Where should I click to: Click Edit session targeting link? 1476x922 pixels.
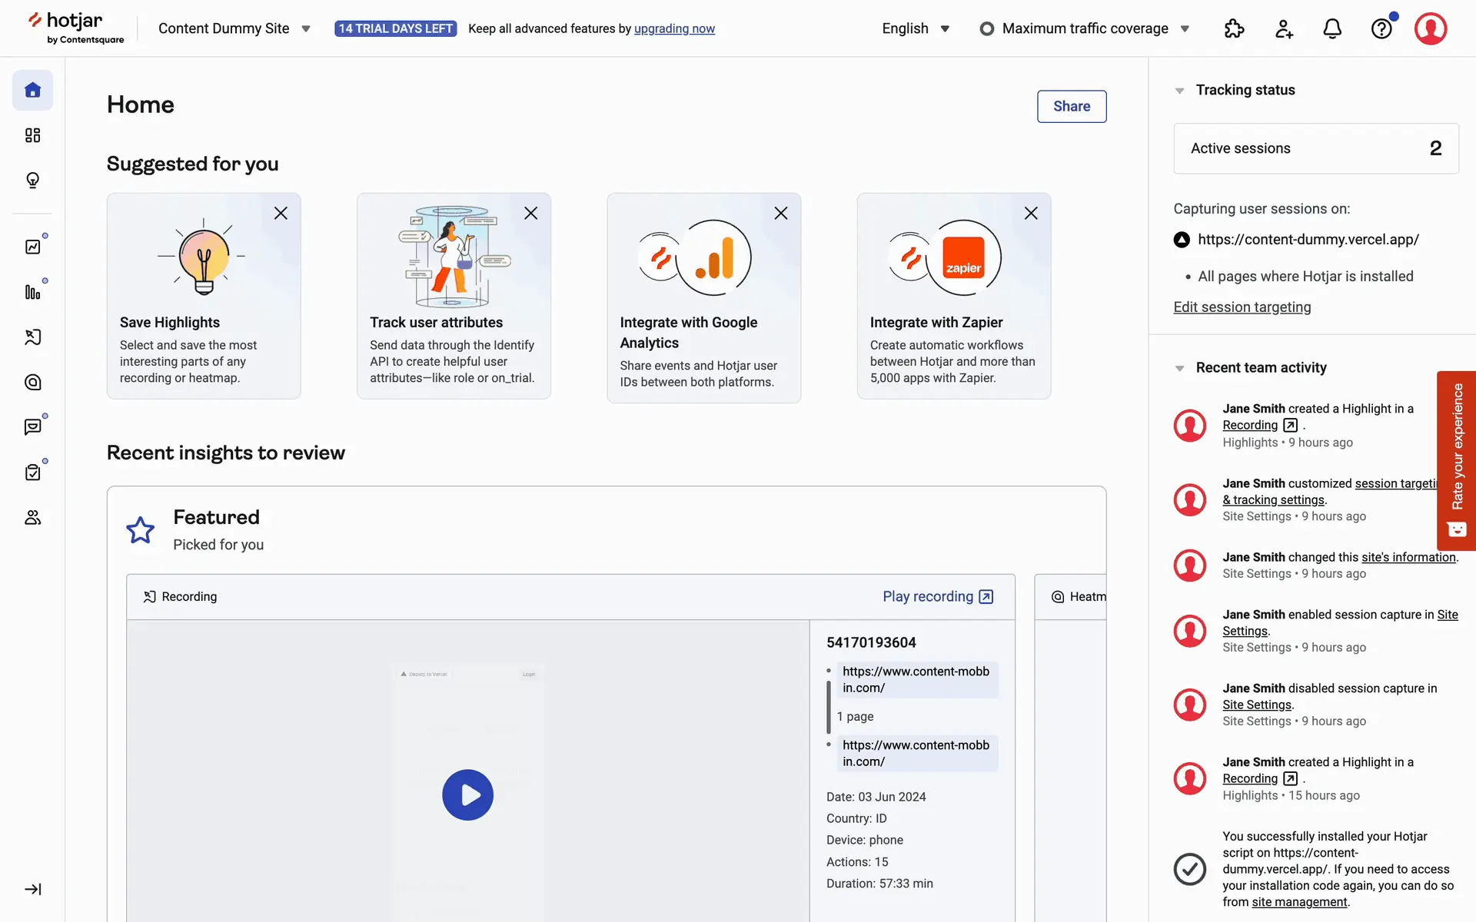[x=1242, y=307]
